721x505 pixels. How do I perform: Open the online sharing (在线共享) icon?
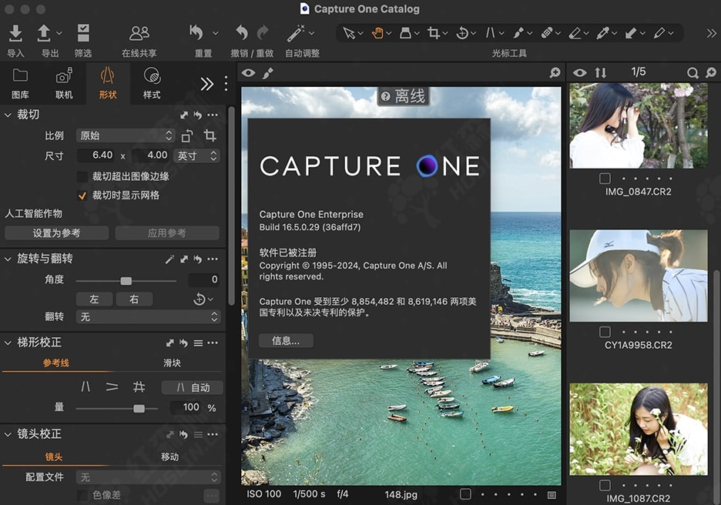[x=139, y=33]
